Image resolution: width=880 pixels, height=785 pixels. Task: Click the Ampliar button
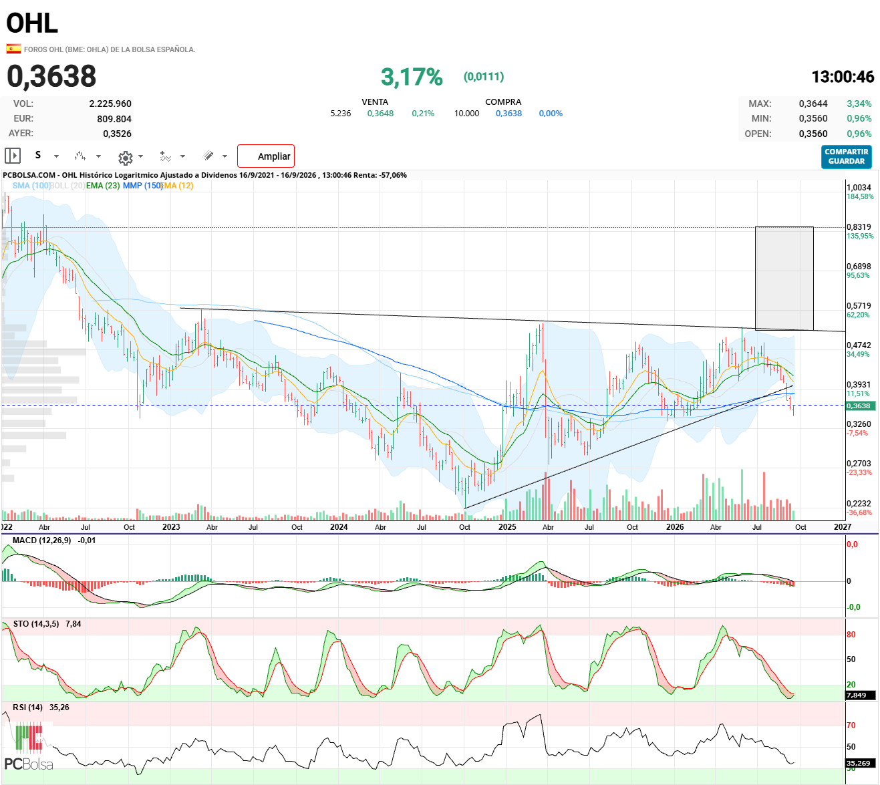coord(266,156)
